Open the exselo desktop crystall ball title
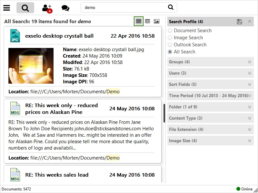This screenshot has height=193, width=258. 59,36
